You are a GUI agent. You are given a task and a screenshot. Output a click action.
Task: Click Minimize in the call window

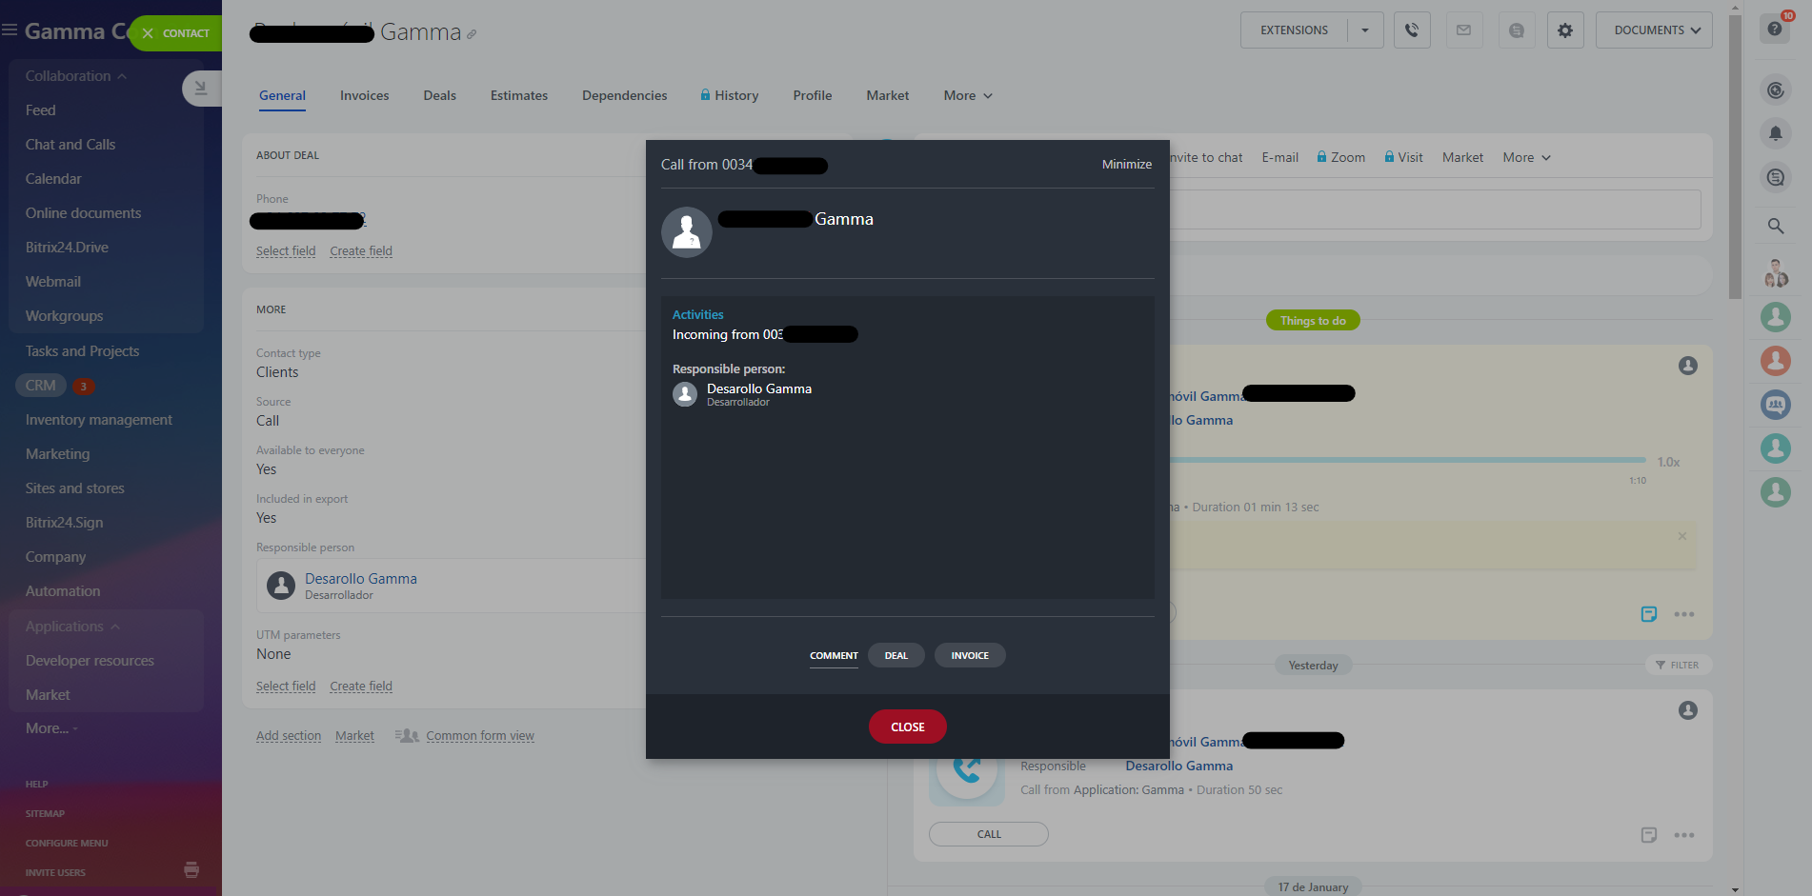pos(1126,165)
